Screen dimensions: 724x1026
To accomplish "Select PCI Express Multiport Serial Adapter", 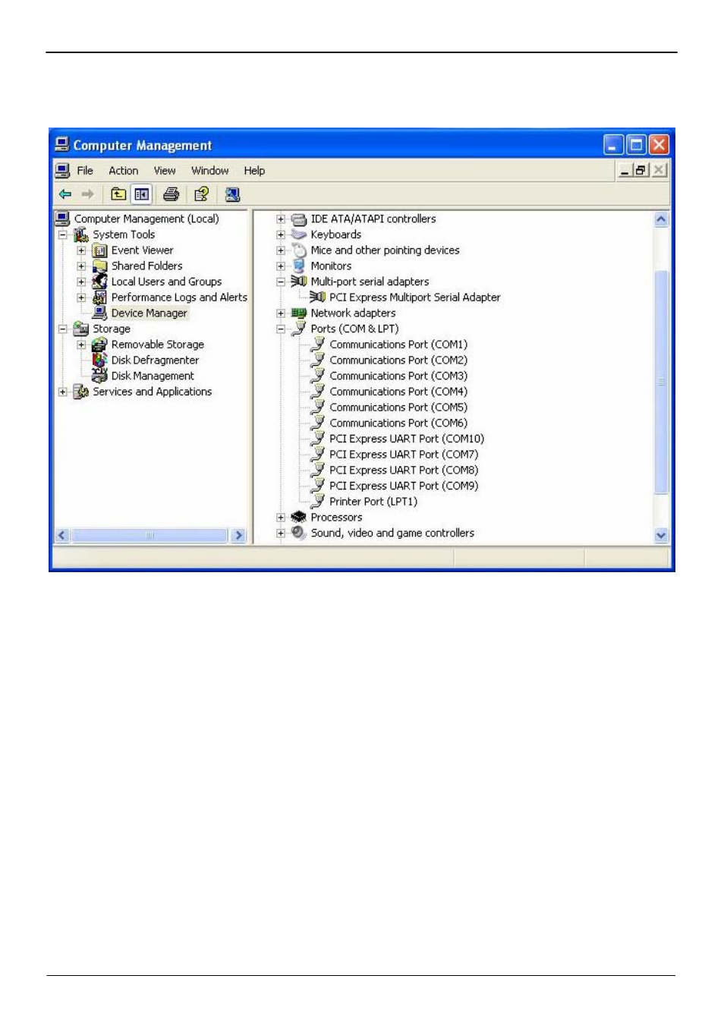I will tap(415, 297).
